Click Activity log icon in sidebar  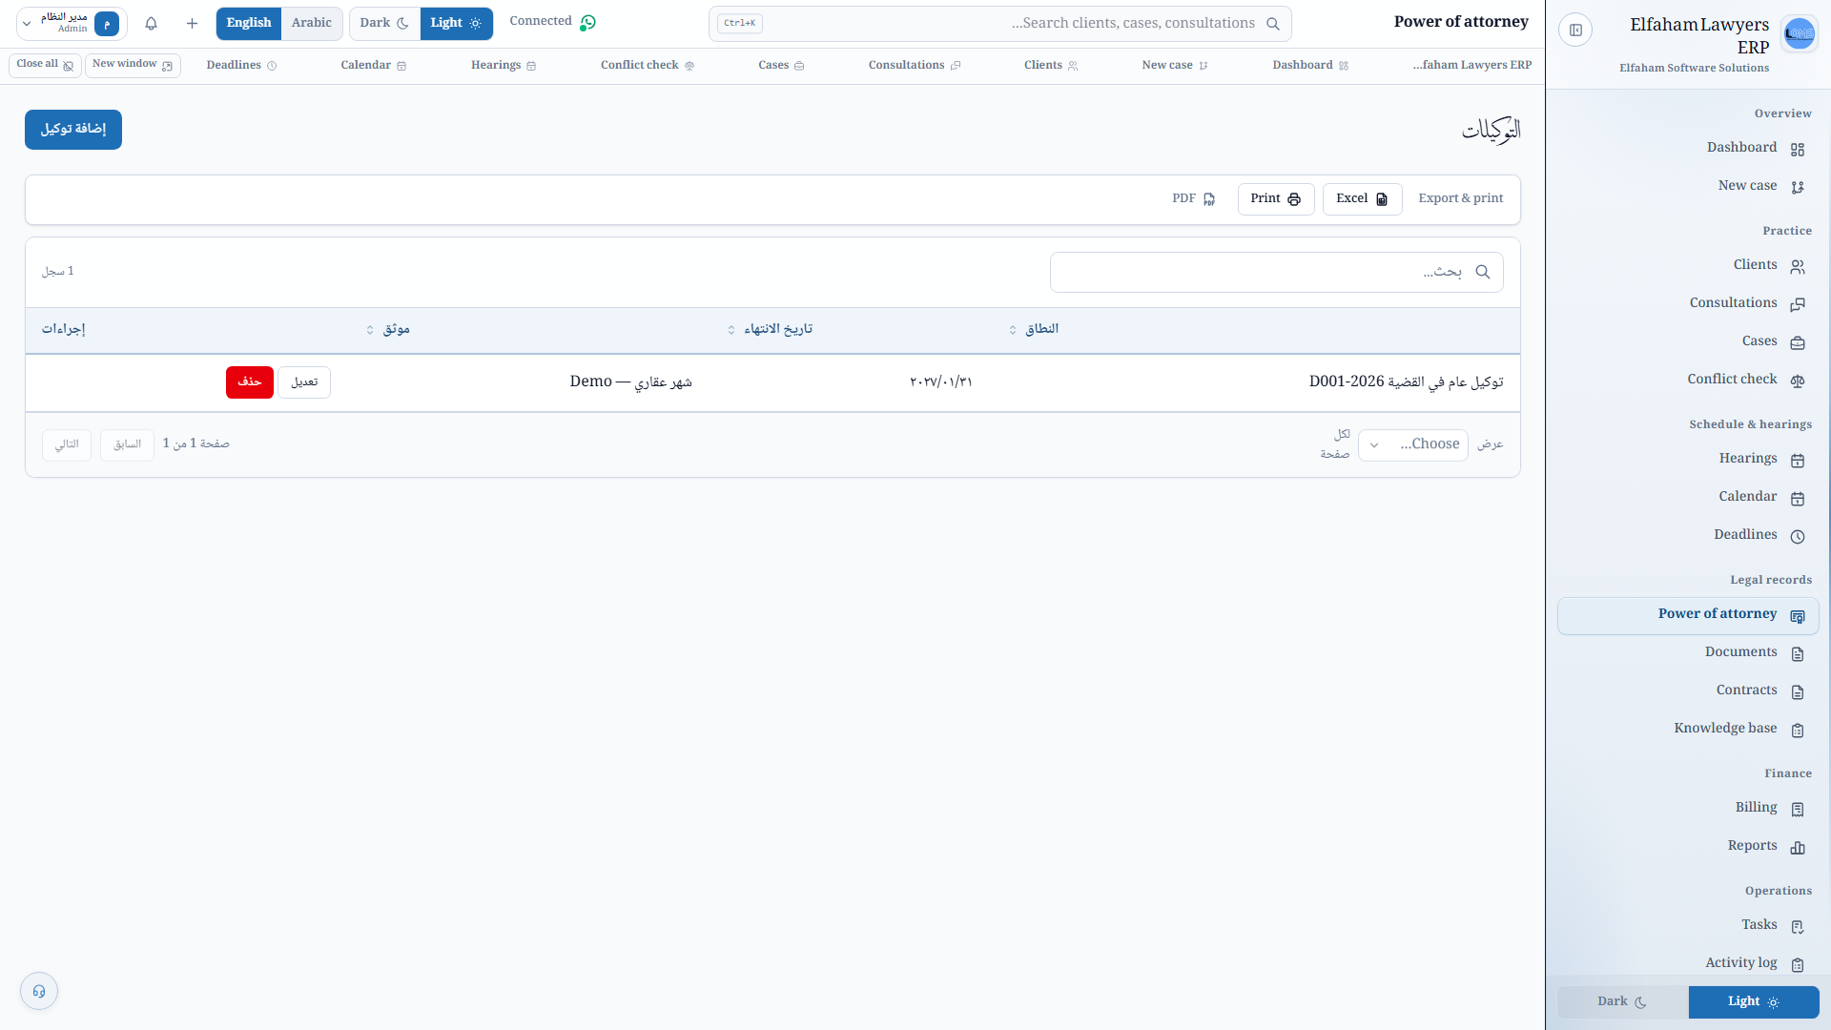click(x=1798, y=965)
